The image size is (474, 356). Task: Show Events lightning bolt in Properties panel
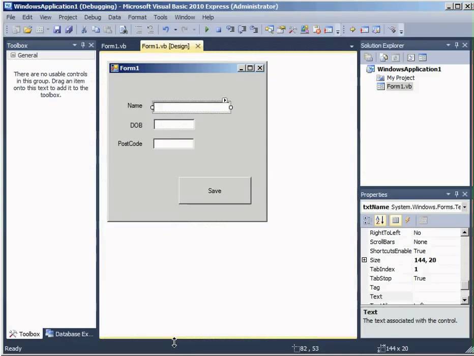coord(407,220)
